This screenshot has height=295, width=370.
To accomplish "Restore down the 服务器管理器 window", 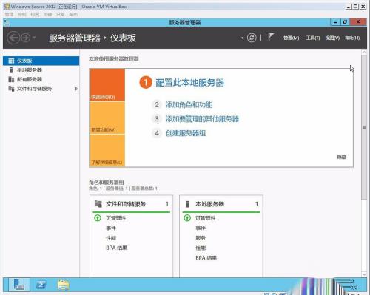I will [345, 22].
